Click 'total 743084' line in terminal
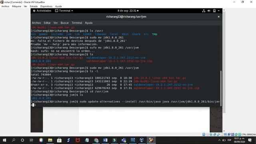The height and width of the screenshot is (144, 256). (41, 75)
